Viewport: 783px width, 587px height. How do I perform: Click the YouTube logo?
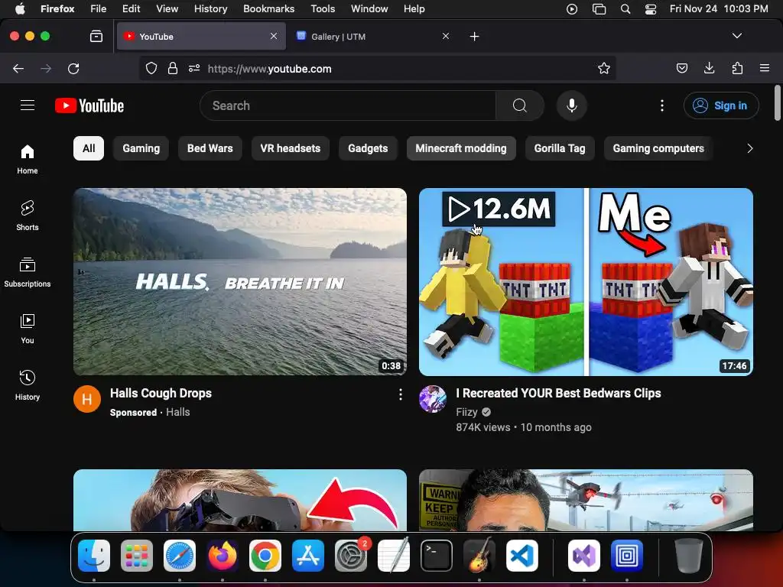89,105
